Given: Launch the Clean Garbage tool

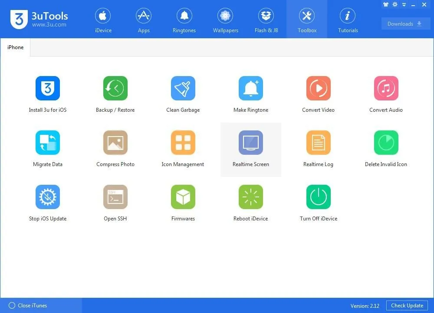Looking at the screenshot, I should coord(183,89).
